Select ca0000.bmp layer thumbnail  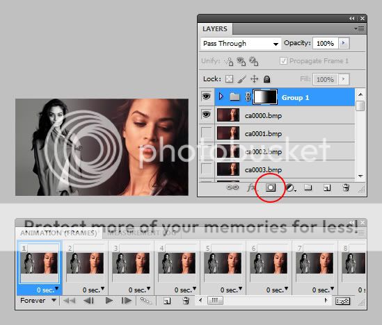click(228, 115)
